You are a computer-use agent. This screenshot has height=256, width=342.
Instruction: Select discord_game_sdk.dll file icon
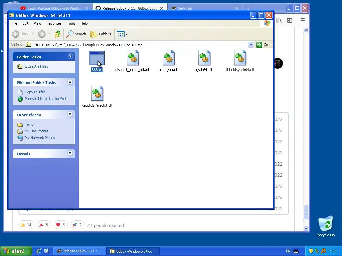[133, 58]
